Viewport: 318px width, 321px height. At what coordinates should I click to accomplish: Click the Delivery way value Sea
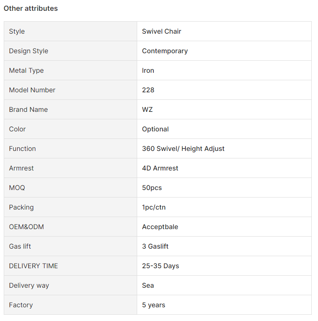tap(148, 285)
